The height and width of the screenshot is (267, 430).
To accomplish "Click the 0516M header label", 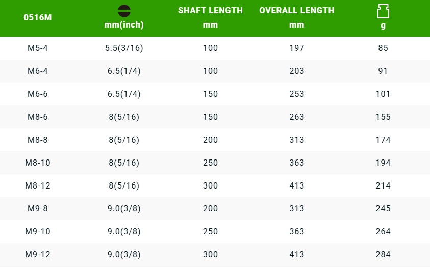I will coord(38,17).
